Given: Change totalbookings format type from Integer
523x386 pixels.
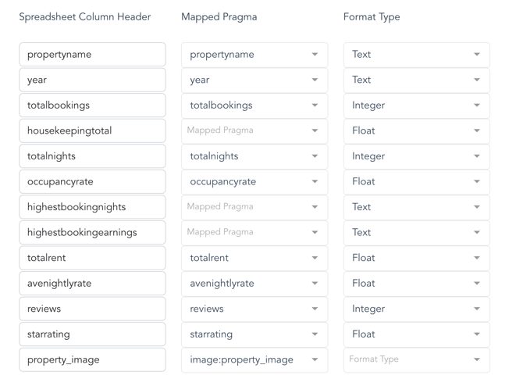Looking at the screenshot, I should 416,105.
